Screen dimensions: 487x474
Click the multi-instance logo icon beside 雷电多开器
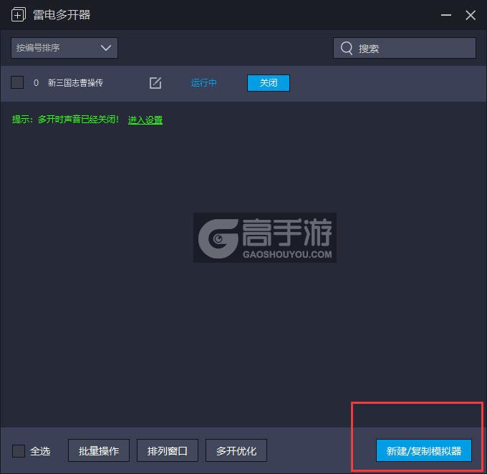click(19, 15)
